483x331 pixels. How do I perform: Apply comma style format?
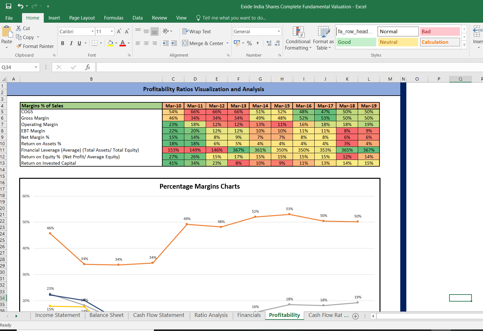pos(258,43)
